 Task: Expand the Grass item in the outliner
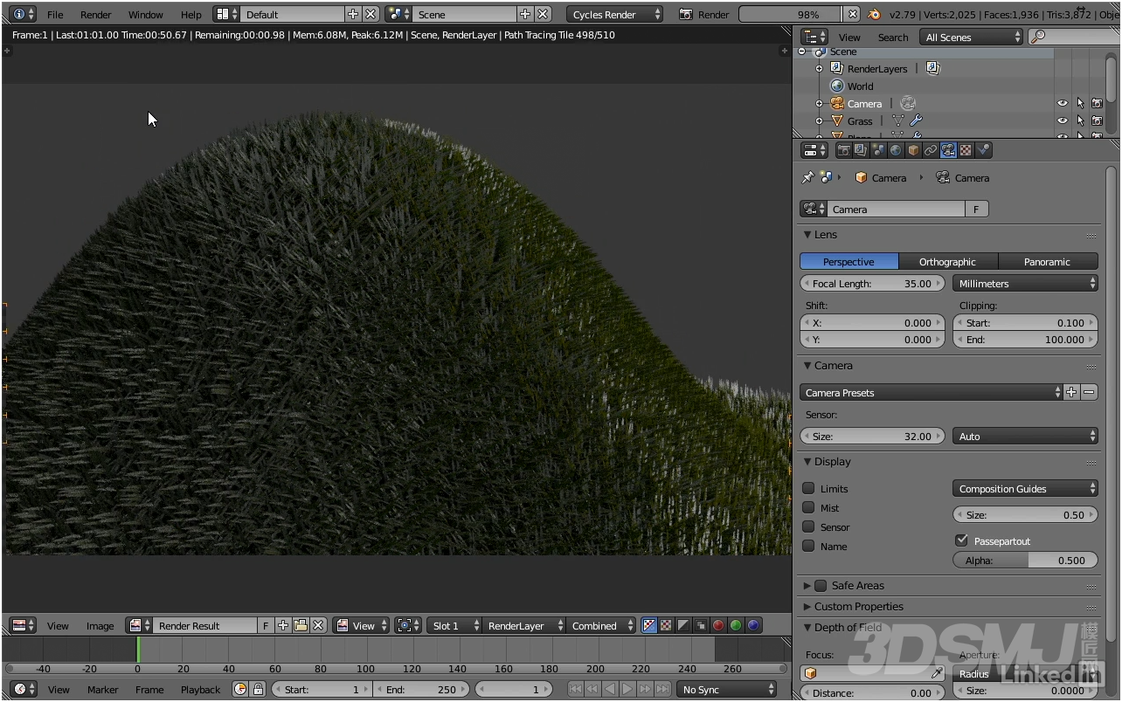click(819, 120)
